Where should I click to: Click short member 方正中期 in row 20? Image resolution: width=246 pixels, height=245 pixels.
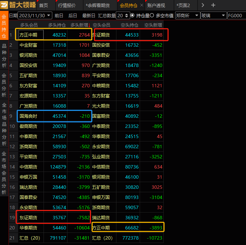click(x=101, y=228)
